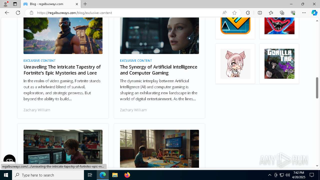
Task: Refresh the current page
Action: click(x=18, y=13)
